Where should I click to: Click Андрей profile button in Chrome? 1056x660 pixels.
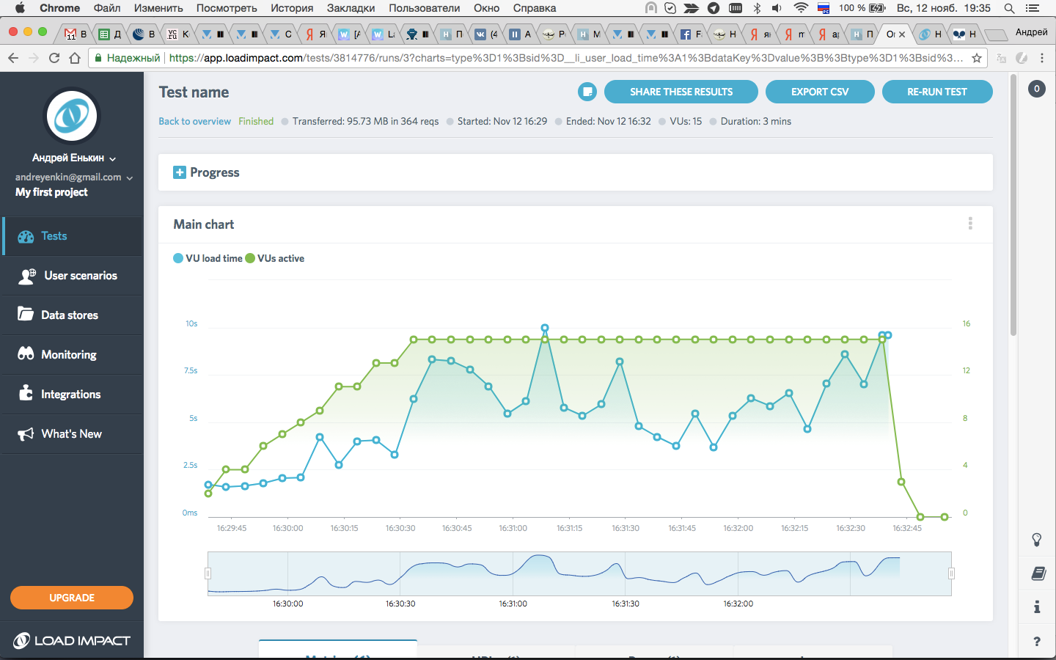[1031, 32]
